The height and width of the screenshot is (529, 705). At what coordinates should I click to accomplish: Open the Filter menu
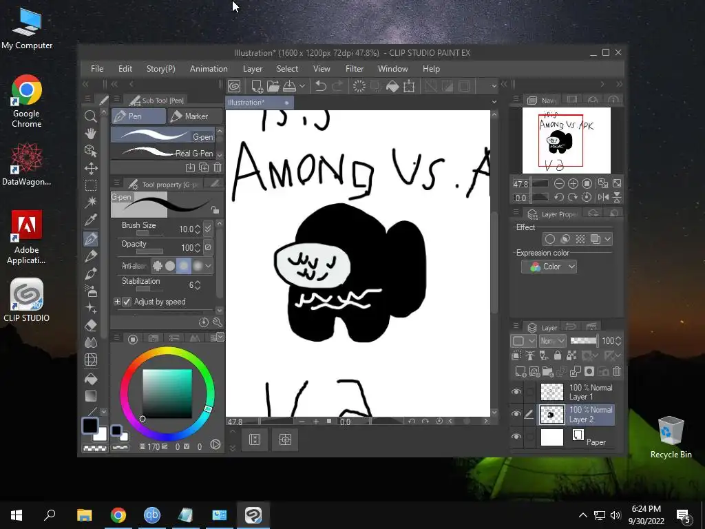pos(355,69)
